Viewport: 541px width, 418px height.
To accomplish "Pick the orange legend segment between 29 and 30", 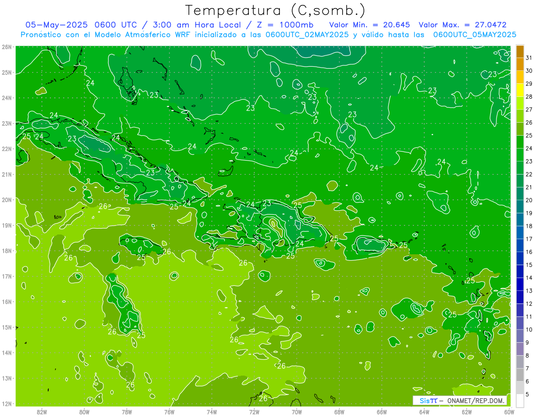I will coord(520,77).
